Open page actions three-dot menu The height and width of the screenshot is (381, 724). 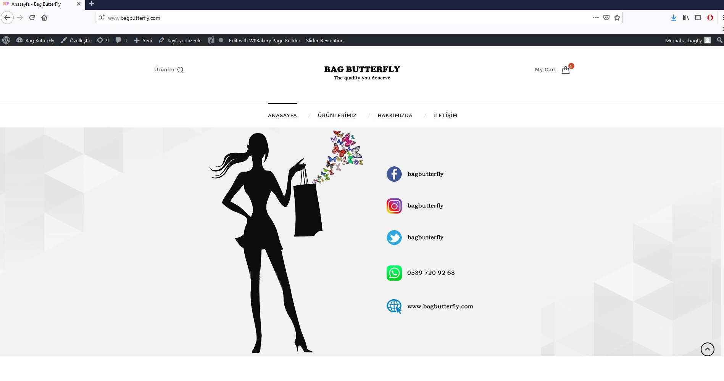tap(595, 18)
